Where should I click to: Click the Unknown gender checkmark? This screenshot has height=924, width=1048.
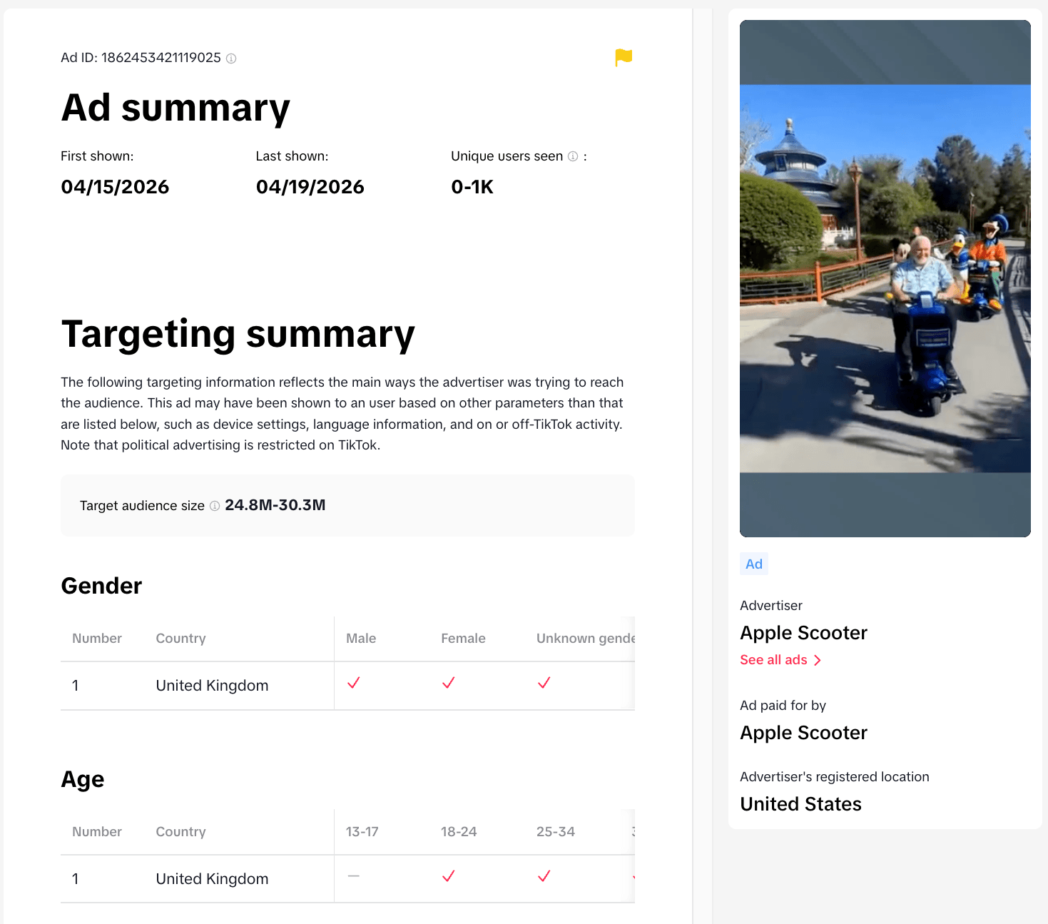coord(544,683)
